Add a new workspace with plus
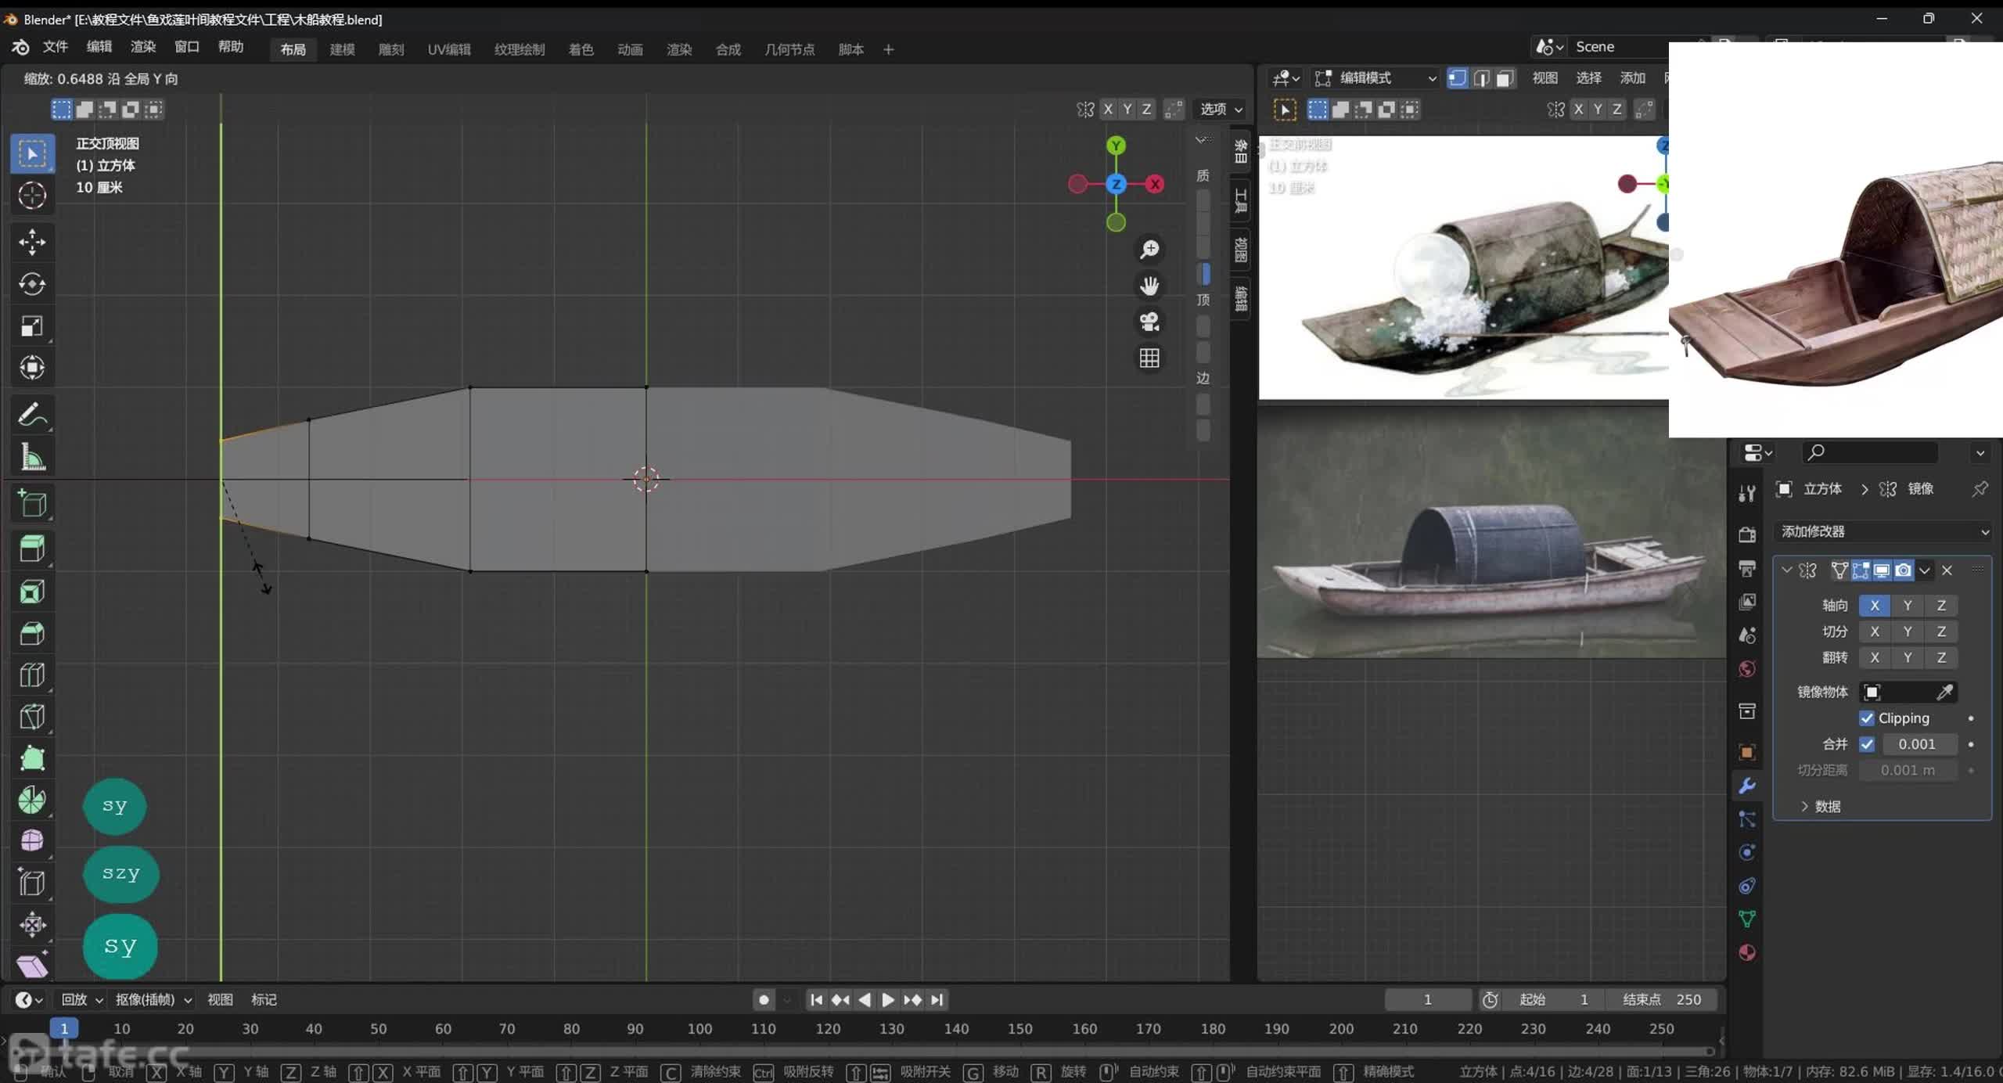The height and width of the screenshot is (1083, 2003). (888, 49)
